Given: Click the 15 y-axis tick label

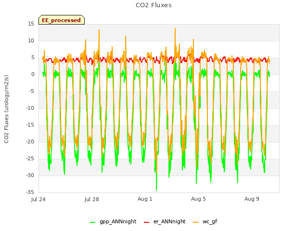Looking at the screenshot, I should (x=31, y=24).
